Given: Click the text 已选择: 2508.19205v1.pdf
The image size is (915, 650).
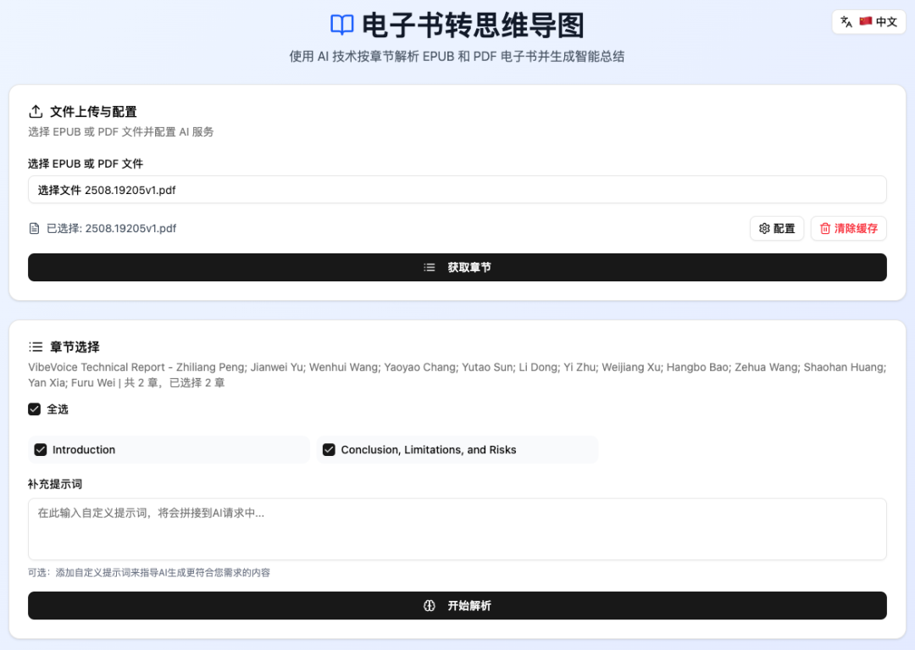Looking at the screenshot, I should tap(112, 228).
